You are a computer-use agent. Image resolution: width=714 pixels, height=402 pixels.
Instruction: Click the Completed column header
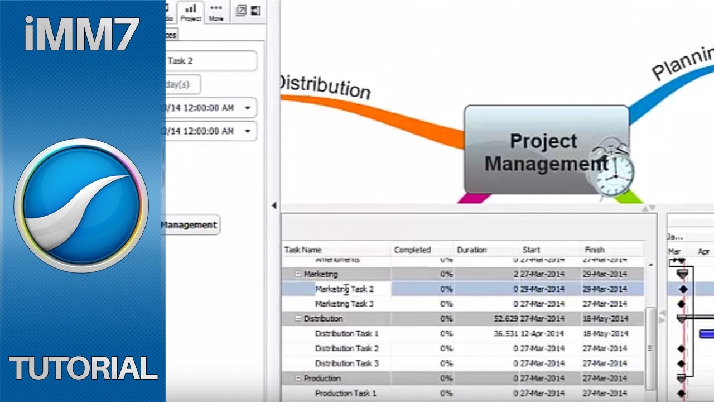pyautogui.click(x=413, y=250)
